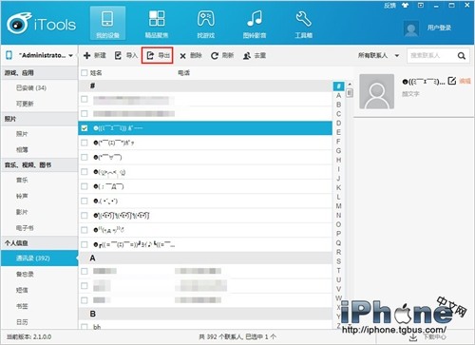Image resolution: width=475 pixels, height=345 pixels.
Task: Open the ringtones music note icon
Action: 255,18
